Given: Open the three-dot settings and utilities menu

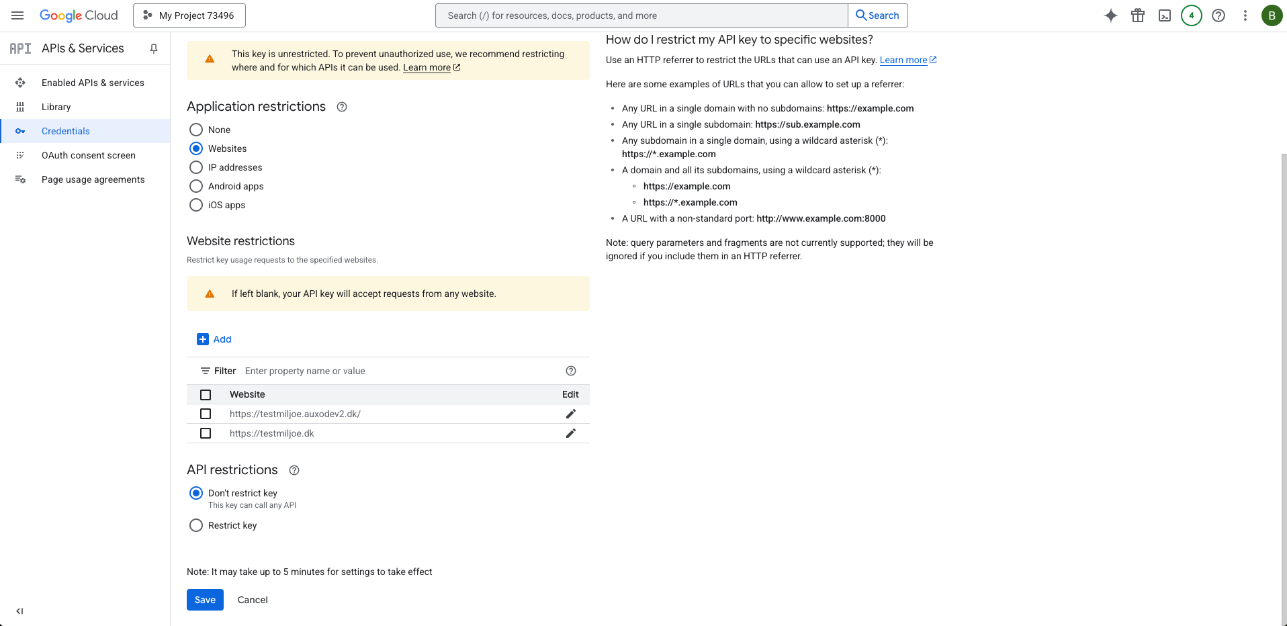Looking at the screenshot, I should tap(1245, 15).
